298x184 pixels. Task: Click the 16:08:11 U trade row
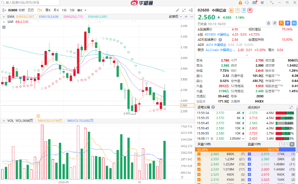(221, 138)
